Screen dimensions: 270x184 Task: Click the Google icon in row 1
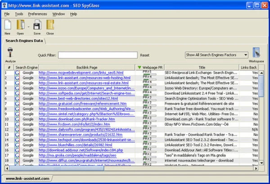tap(17, 72)
